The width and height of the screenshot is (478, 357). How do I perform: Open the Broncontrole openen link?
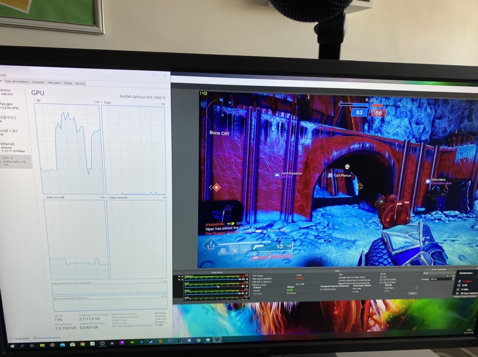(47, 338)
